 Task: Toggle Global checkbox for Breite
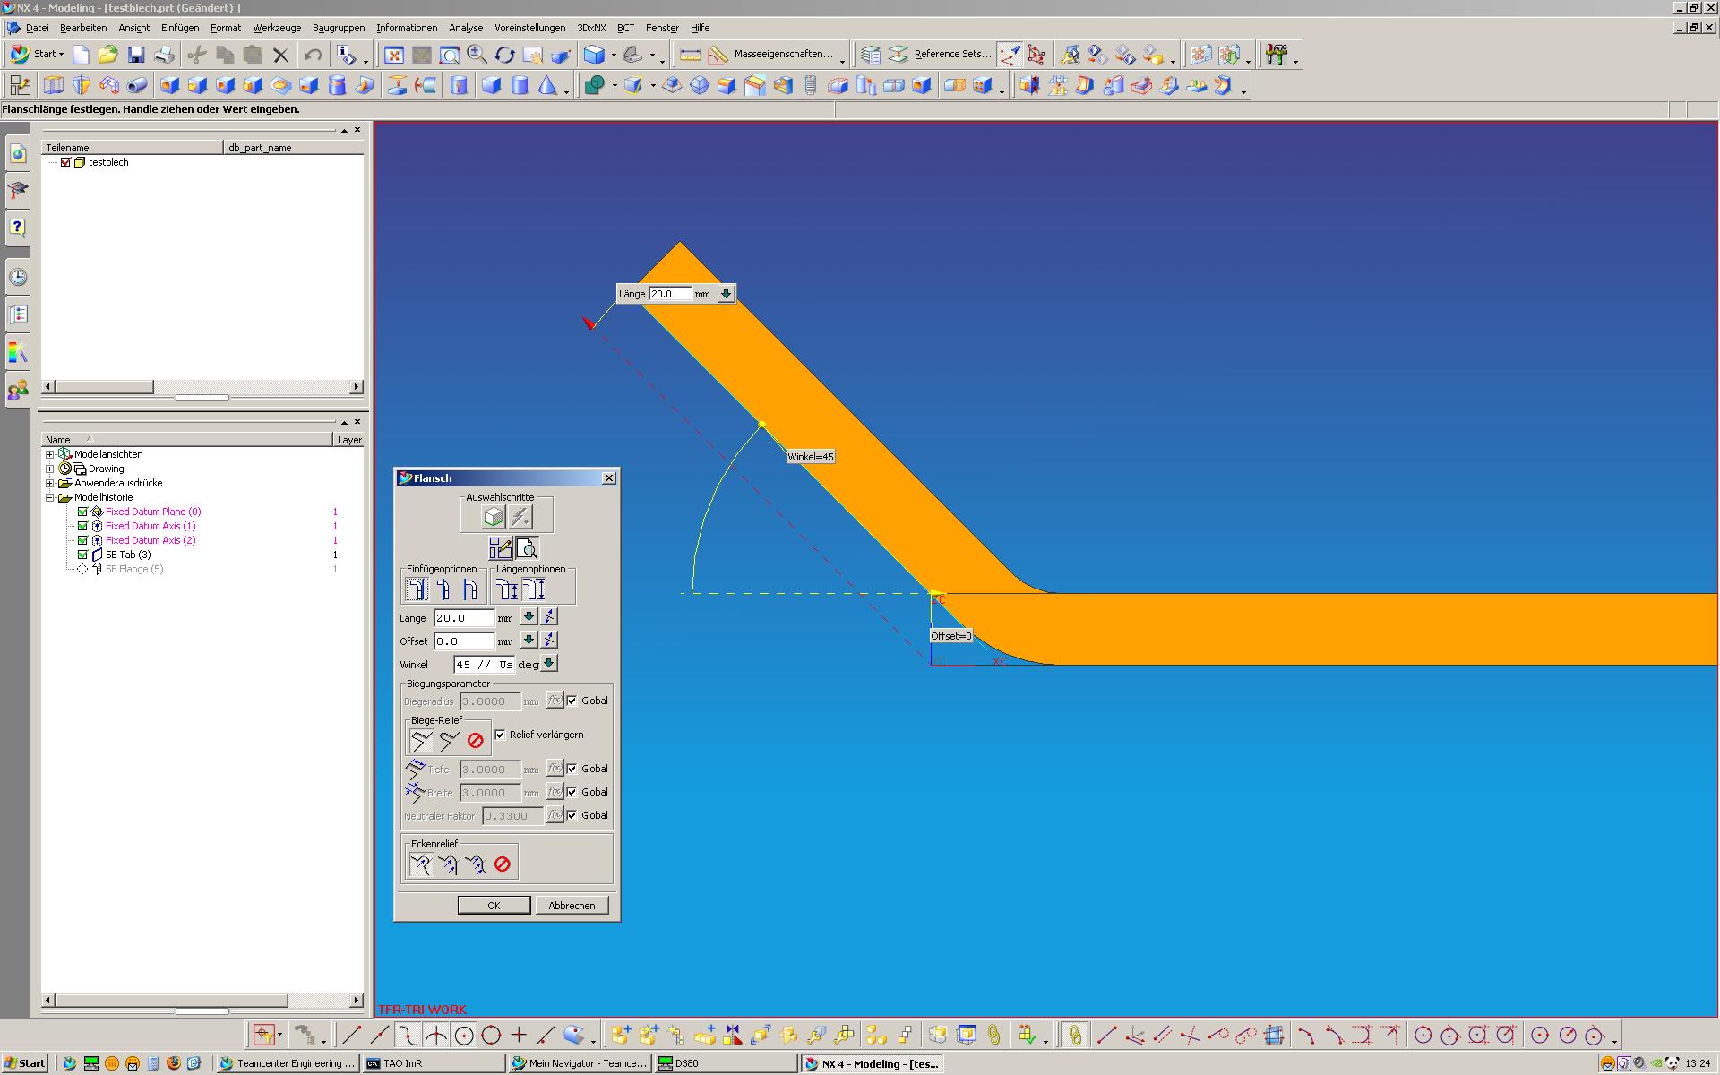pos(572,792)
